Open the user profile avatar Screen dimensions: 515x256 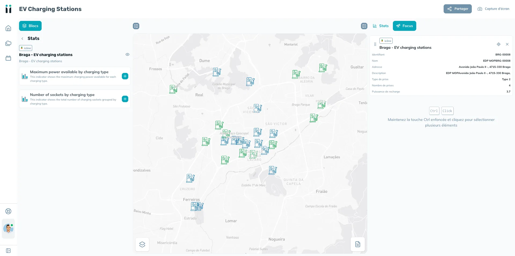click(8, 229)
